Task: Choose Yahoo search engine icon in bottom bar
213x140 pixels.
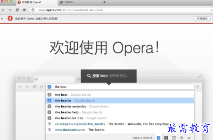Action: pyautogui.click(x=166, y=138)
